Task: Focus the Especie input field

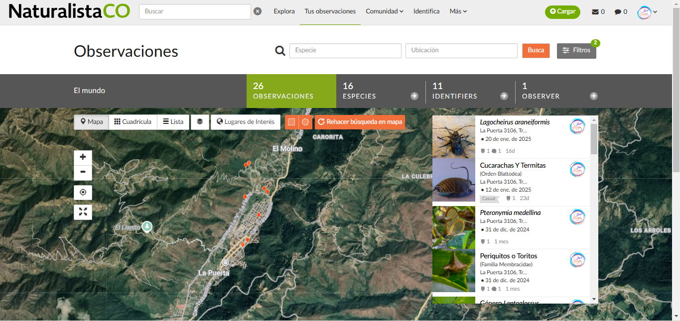Action: [x=345, y=51]
